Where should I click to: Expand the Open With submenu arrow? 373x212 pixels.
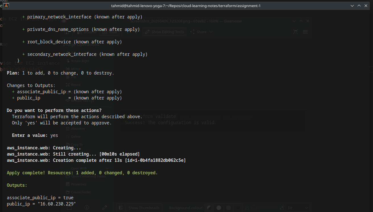(107, 168)
